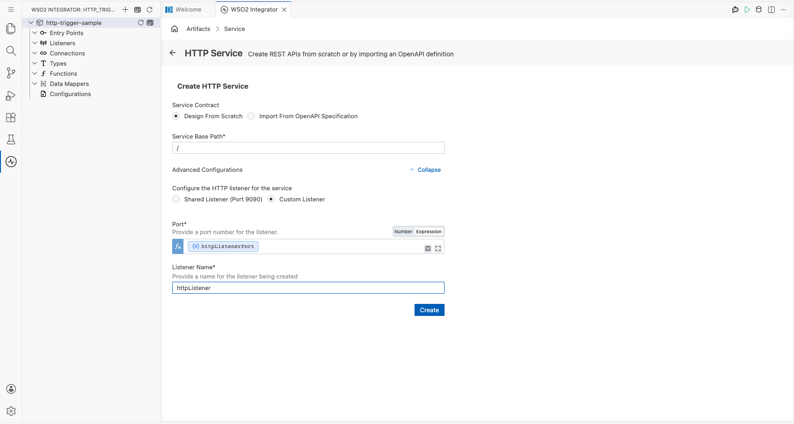Click the Create button

click(429, 310)
